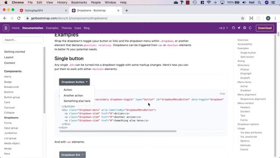This screenshot has width=280, height=158.
Task: Select Action in the dropdown menu
Action: [68, 90]
